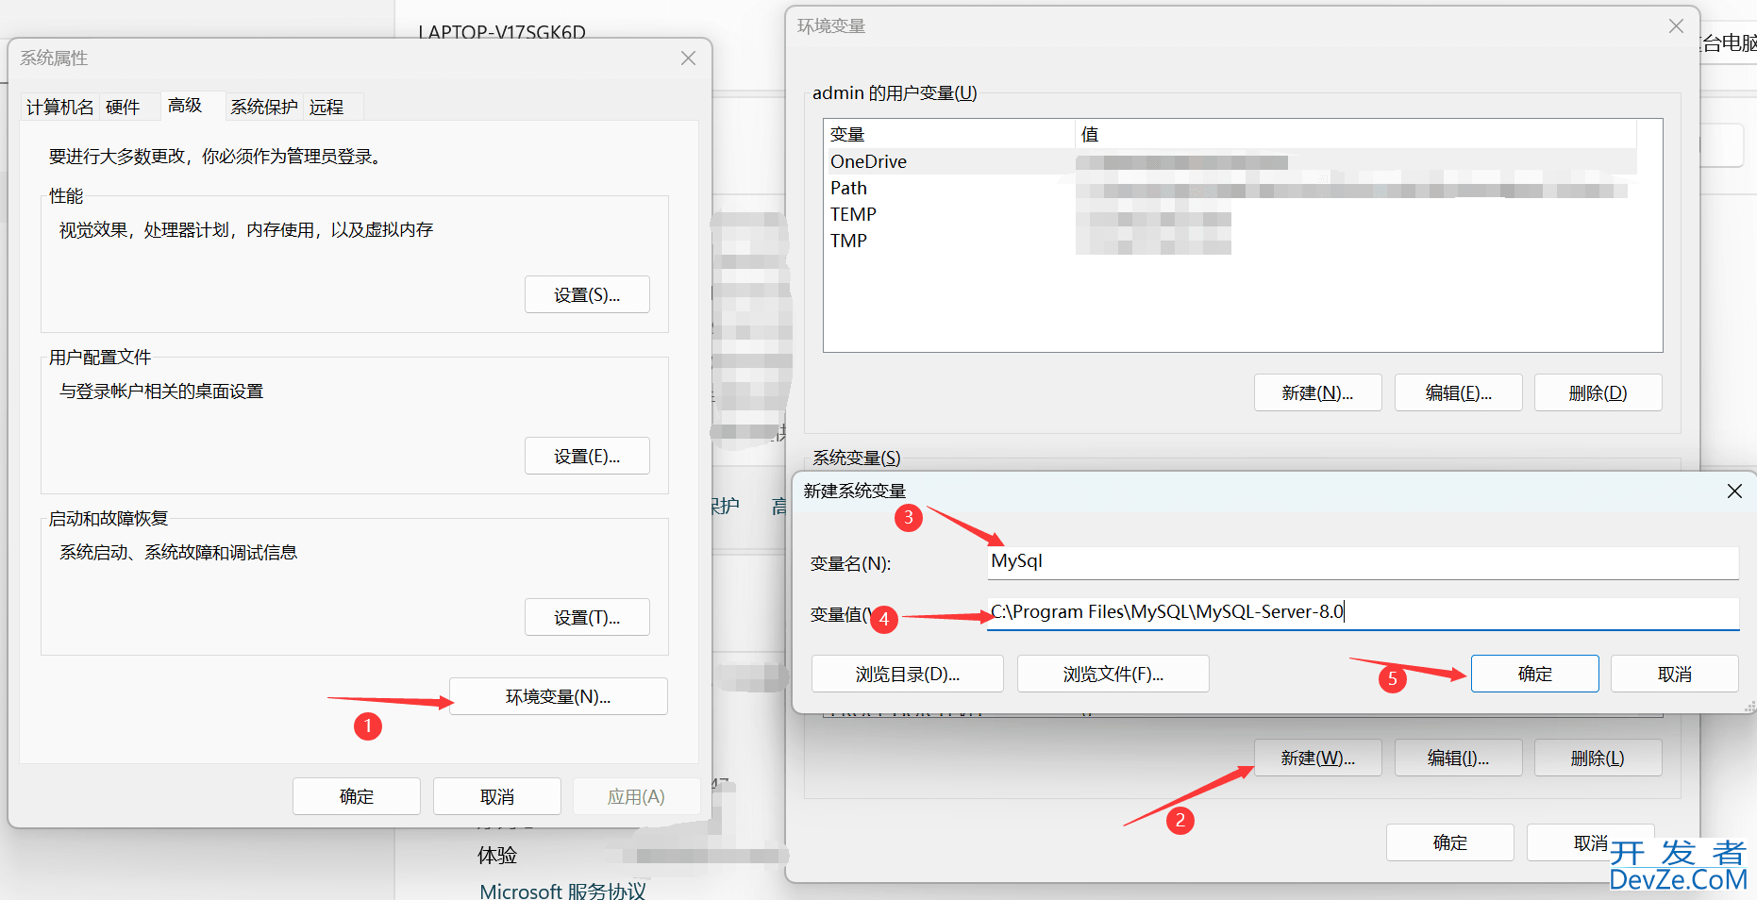Cancel the System Properties dialog
1757x900 pixels.
[497, 796]
